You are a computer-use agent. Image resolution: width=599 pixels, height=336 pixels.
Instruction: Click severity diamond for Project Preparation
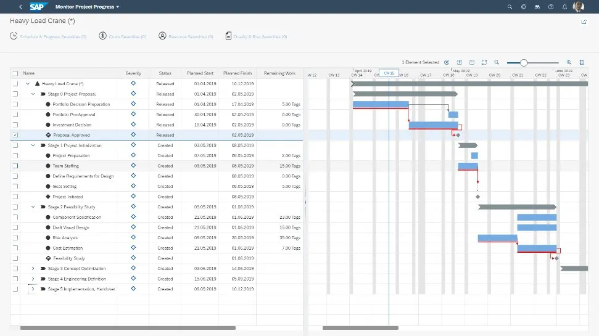point(133,155)
